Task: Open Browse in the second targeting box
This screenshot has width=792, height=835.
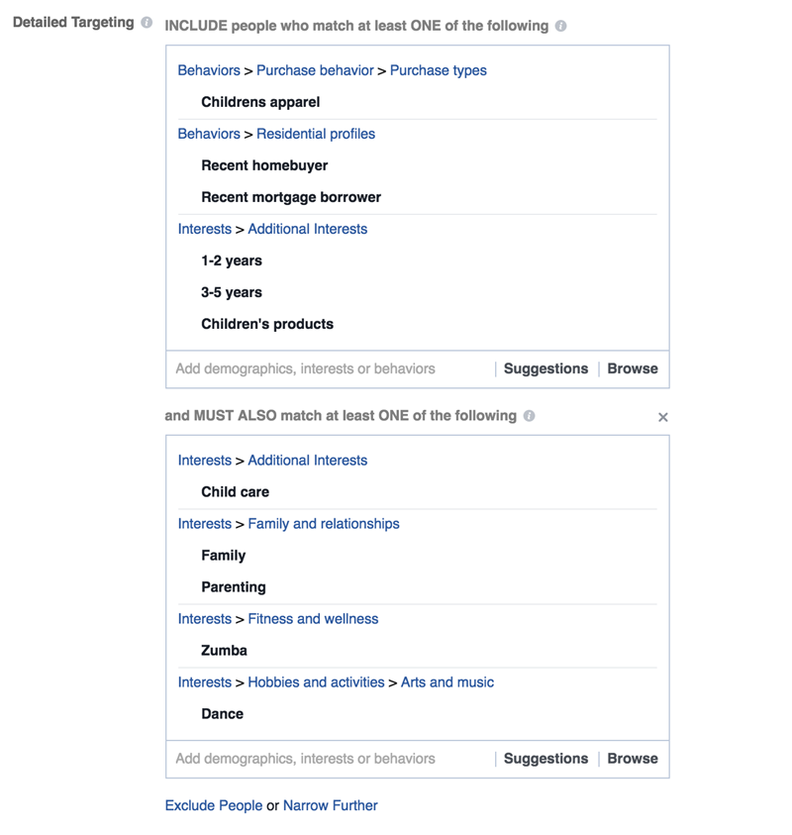Action: (x=632, y=759)
